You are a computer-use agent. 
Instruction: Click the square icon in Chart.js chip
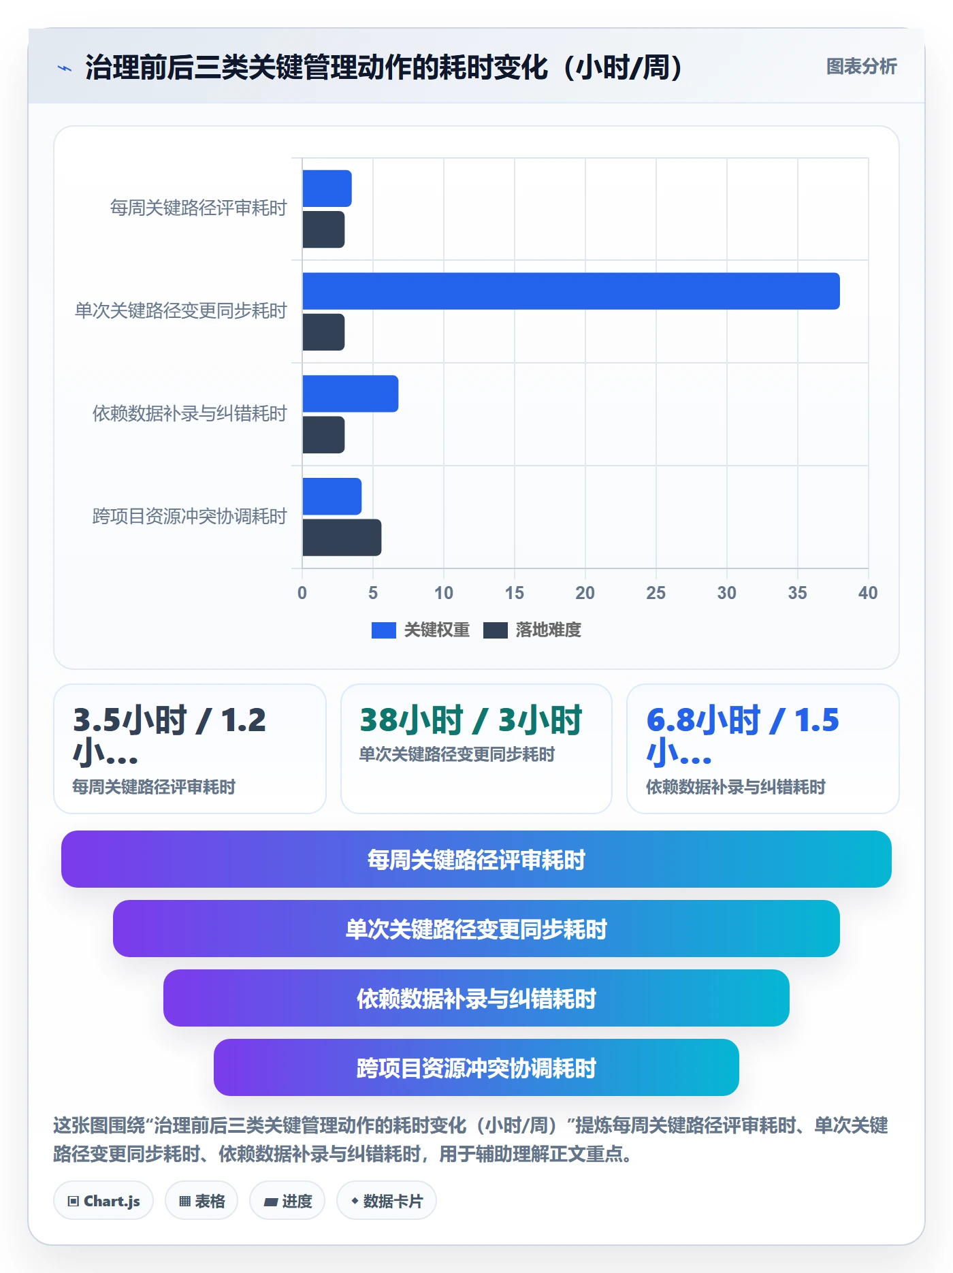[74, 1202]
